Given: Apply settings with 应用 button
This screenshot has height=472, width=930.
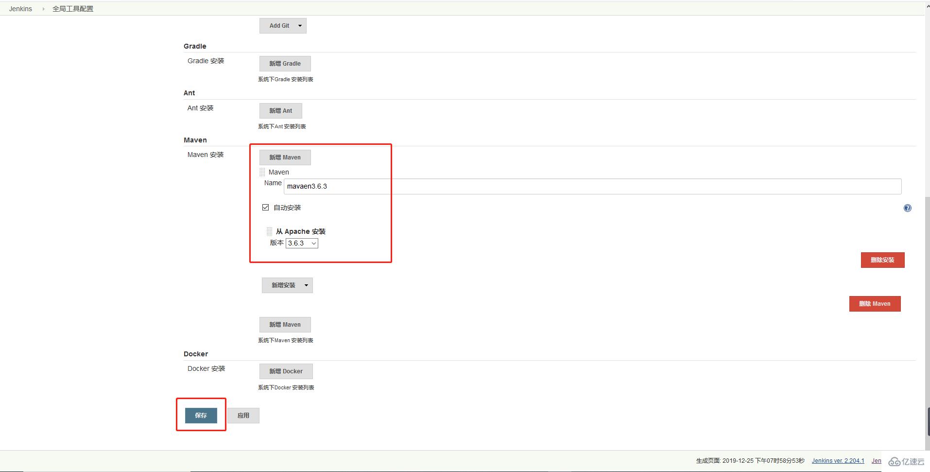Looking at the screenshot, I should (x=243, y=416).
